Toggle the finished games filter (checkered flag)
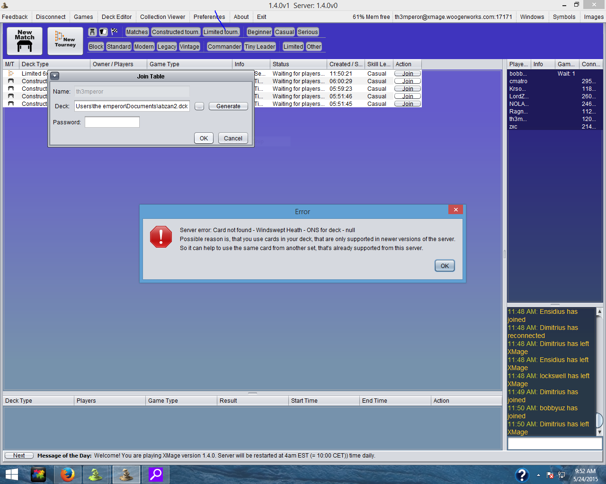Viewport: 606px width, 484px height. 114,32
